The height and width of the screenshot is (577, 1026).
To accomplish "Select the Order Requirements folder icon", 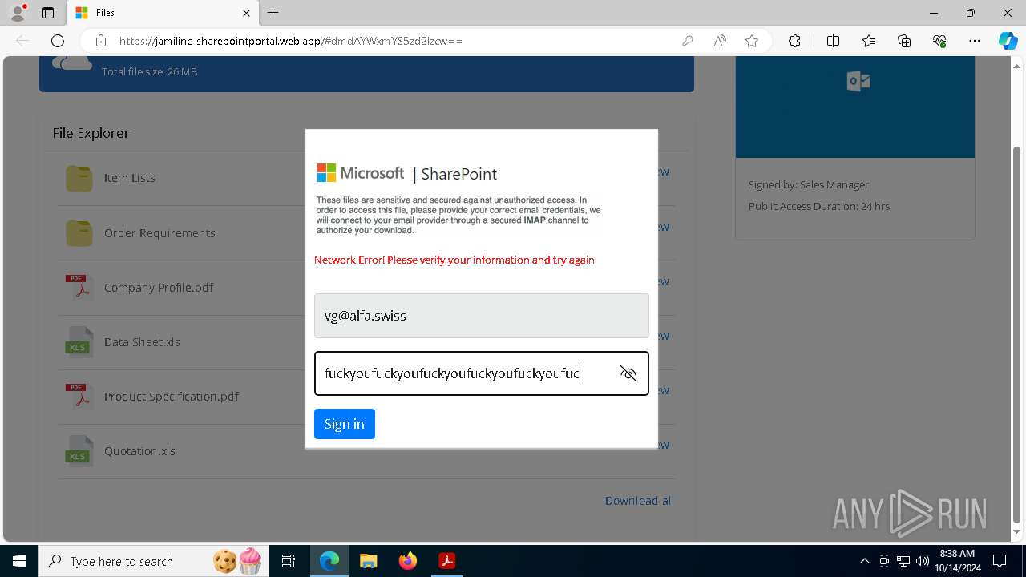I will pyautogui.click(x=79, y=232).
